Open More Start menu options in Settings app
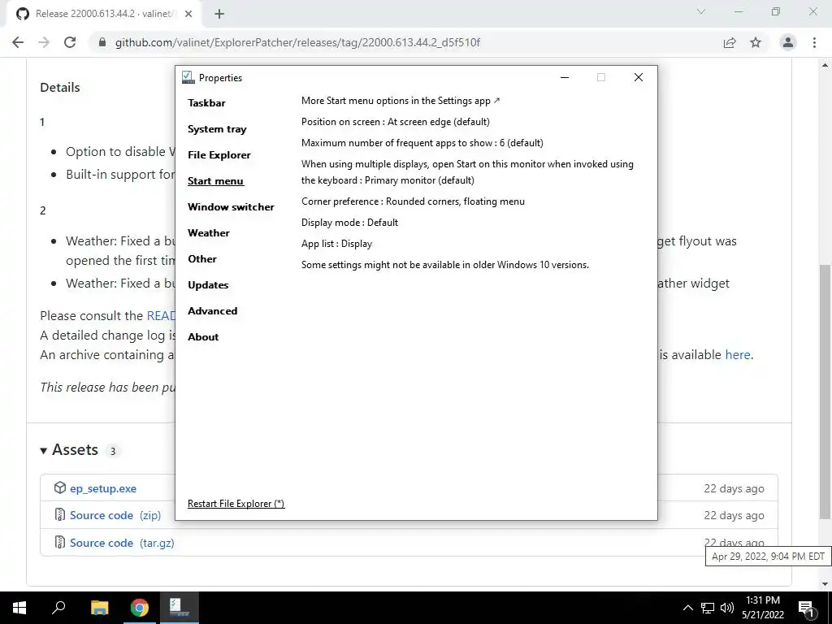This screenshot has height=624, width=832. coord(401,101)
